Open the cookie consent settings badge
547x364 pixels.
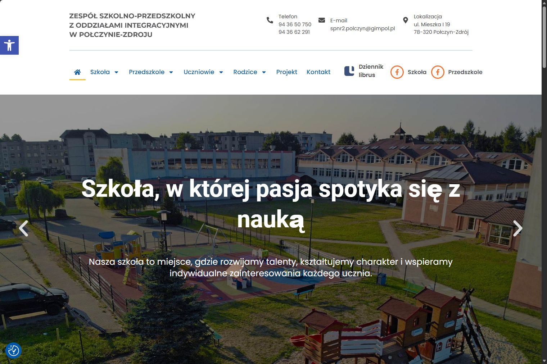(x=14, y=350)
